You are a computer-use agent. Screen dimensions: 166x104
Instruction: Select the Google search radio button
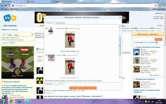pos(134,43)
